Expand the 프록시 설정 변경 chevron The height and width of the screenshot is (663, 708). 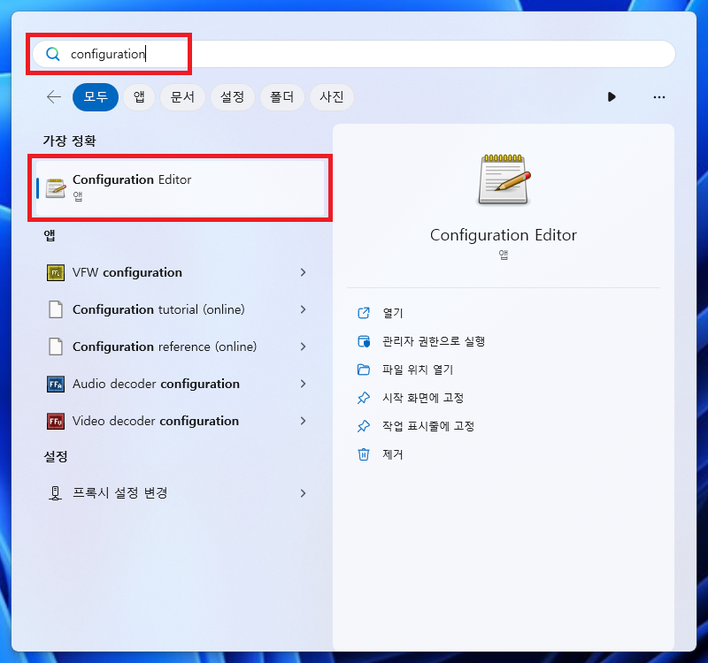303,493
